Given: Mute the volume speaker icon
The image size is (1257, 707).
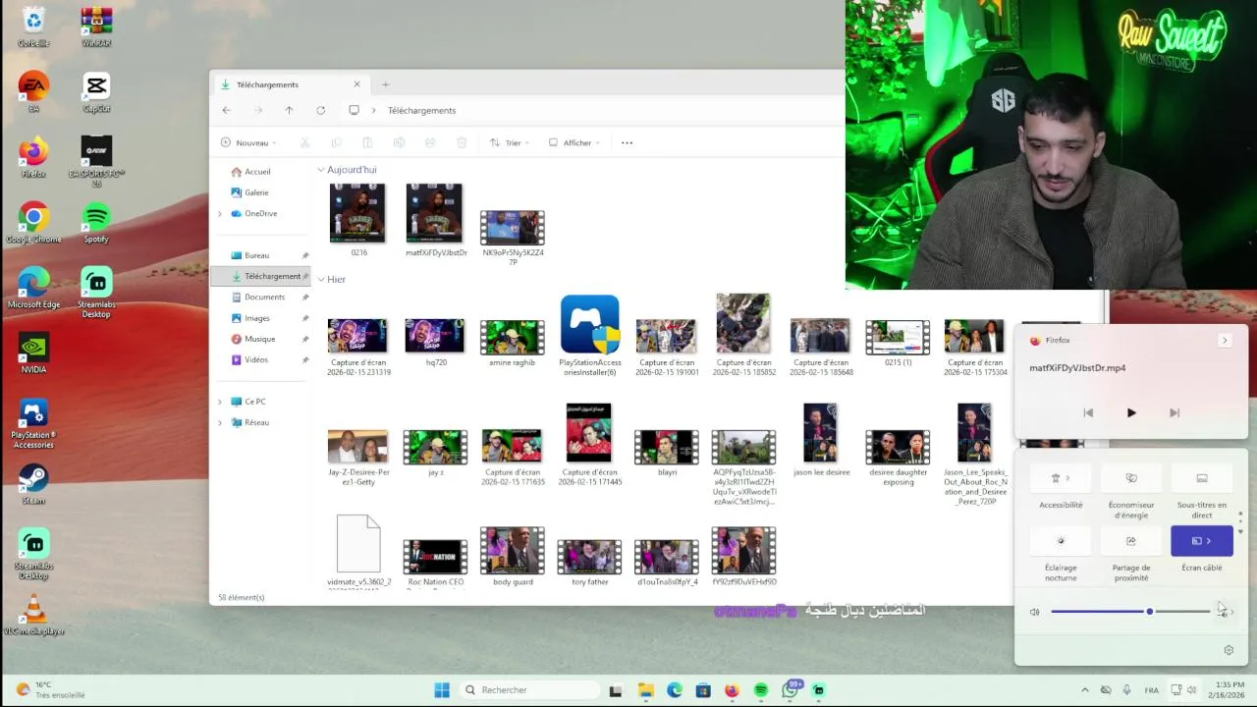Looking at the screenshot, I should [x=1034, y=612].
